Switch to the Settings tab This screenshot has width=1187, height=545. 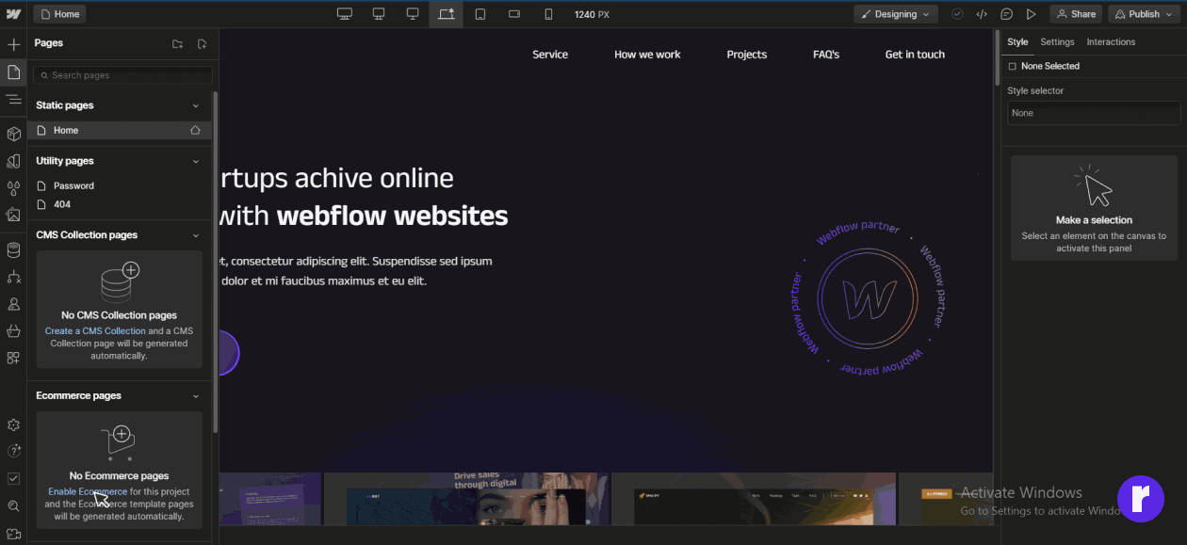1057,42
